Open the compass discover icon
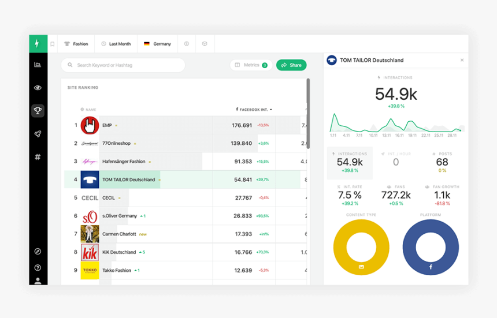 [x=38, y=252]
